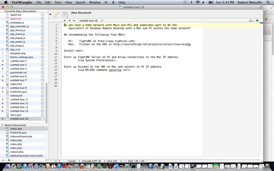Open the #! menu
Image resolution: width=274 pixels, height=171 pixels.
tap(106, 2)
